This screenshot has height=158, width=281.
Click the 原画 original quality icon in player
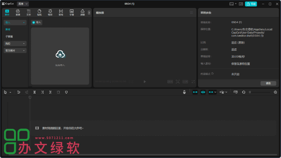[x=170, y=82]
